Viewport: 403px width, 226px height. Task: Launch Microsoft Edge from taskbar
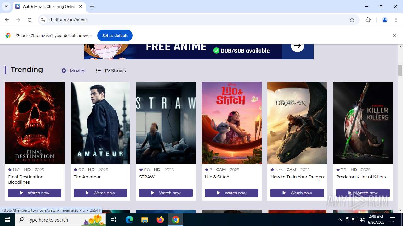point(129,220)
